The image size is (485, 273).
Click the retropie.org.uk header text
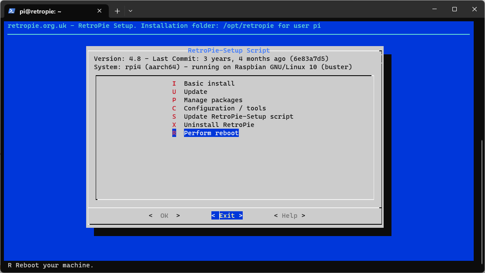coord(164,26)
